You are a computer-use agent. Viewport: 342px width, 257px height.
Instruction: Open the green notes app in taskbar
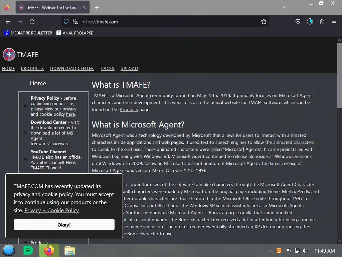click(x=28, y=250)
